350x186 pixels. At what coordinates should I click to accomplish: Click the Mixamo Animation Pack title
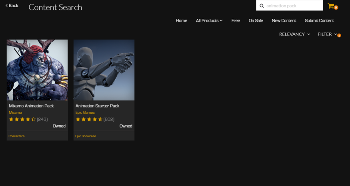tap(31, 106)
